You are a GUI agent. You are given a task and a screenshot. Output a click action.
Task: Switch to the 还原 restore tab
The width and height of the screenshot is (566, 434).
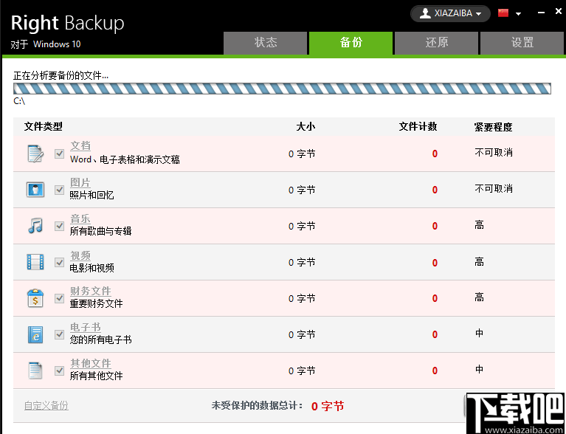(436, 43)
